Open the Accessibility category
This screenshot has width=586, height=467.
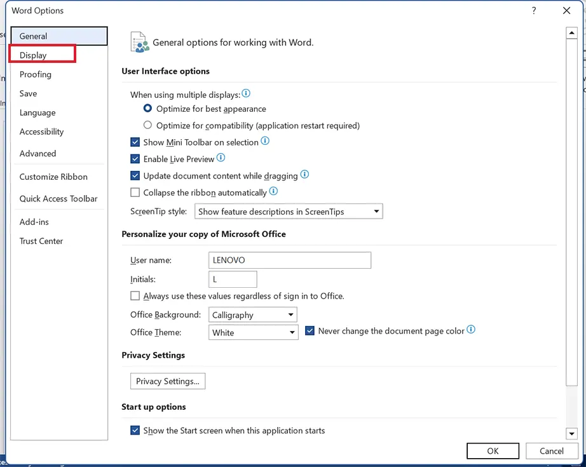(x=59, y=132)
